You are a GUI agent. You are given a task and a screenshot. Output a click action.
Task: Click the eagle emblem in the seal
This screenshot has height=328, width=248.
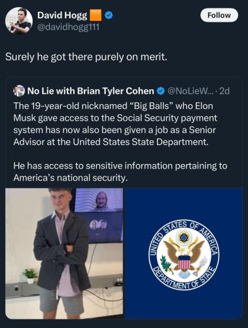coord(184,254)
